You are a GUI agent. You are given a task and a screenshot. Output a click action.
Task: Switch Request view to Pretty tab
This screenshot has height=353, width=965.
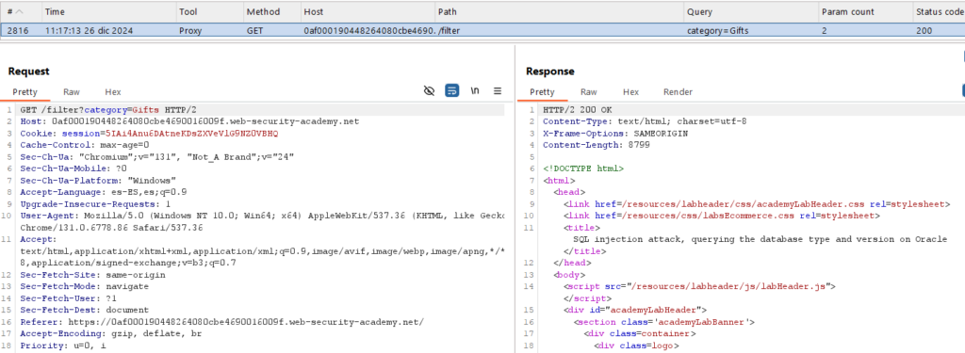25,92
